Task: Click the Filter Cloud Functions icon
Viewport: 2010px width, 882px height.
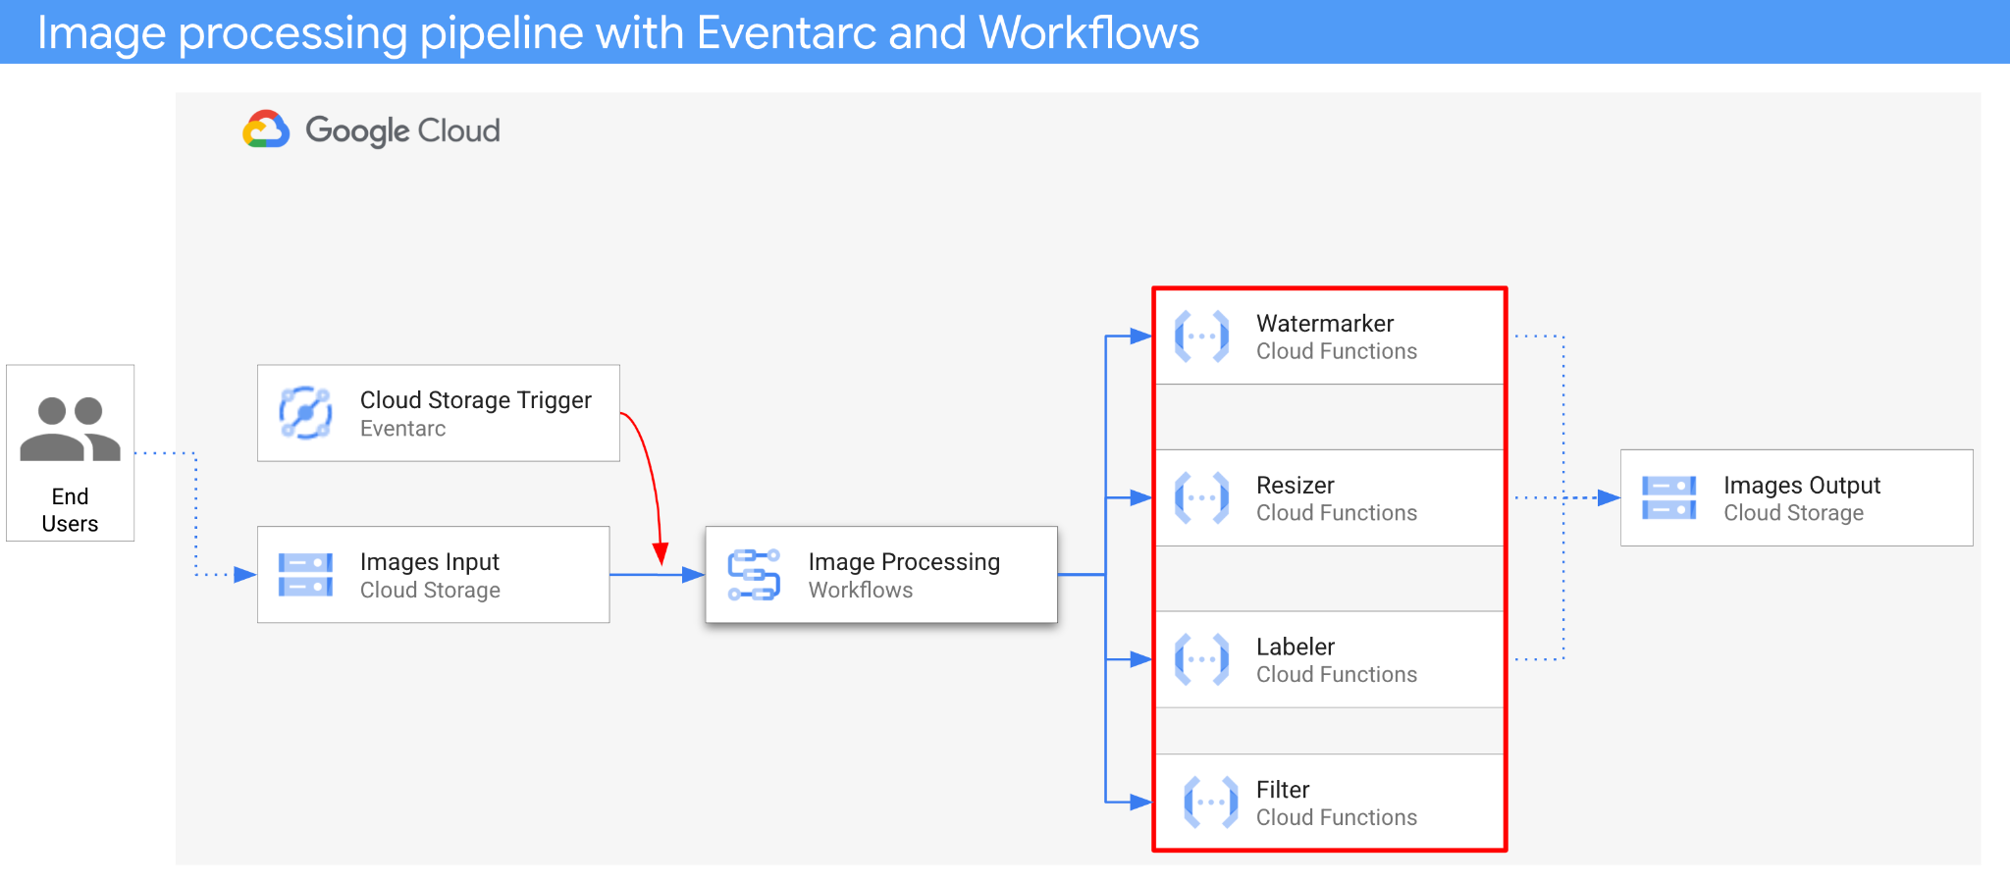Action: (x=1210, y=803)
